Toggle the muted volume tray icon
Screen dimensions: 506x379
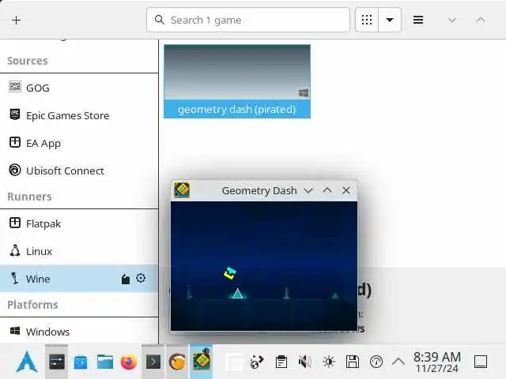click(x=304, y=362)
